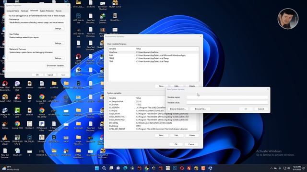Select Camtasia 2019 desktop icon
The height and width of the screenshot is (172, 307).
(17, 113)
